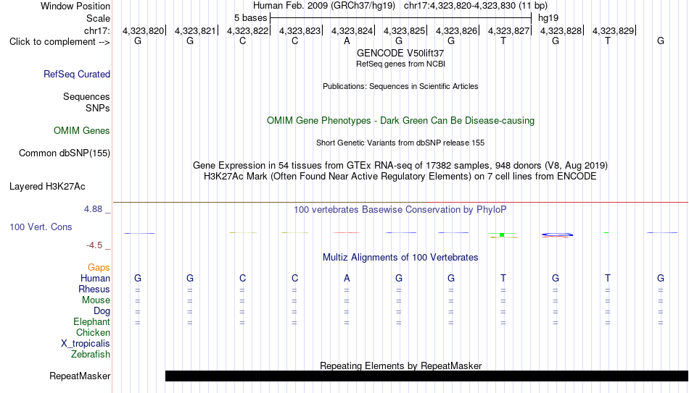
Task: Click 'Repeating Elements by RepeatMasker' title
Action: click(x=400, y=365)
